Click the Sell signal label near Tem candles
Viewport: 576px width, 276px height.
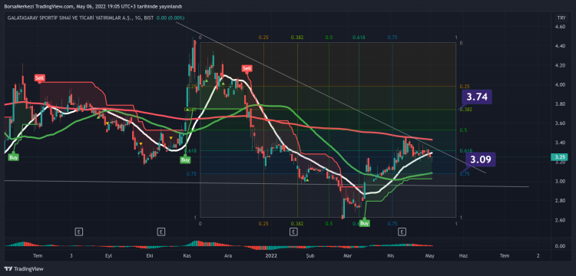[x=40, y=77]
